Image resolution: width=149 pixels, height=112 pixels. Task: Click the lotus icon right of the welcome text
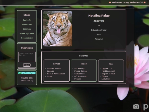(x=145, y=2)
